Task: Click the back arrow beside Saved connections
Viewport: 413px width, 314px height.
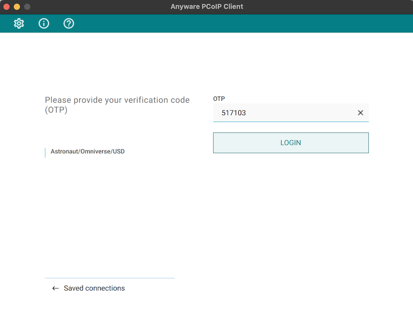Action: click(x=56, y=288)
